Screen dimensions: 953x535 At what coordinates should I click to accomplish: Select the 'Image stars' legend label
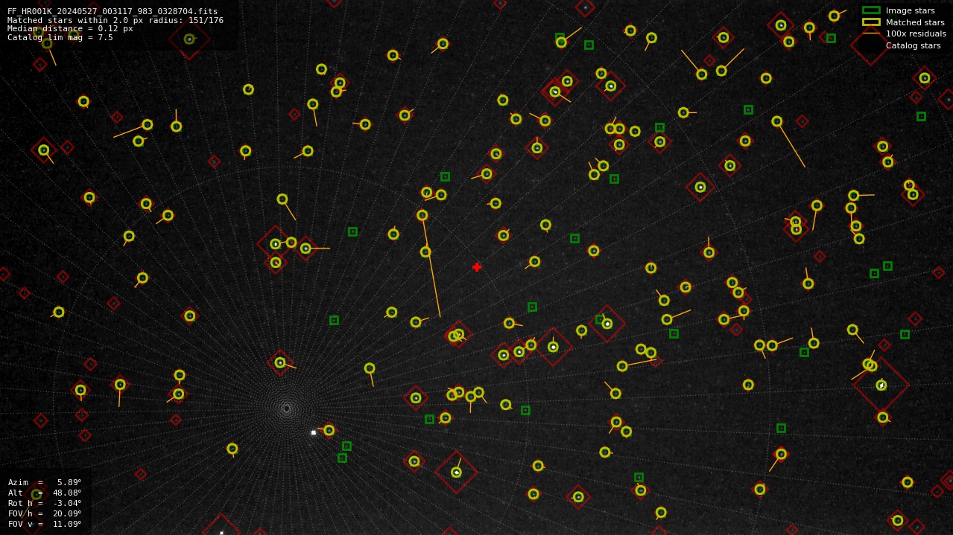910,10
